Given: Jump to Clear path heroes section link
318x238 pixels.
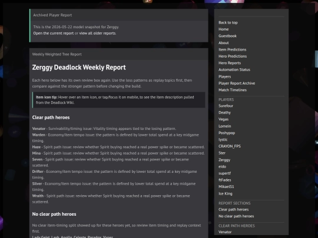Looking at the screenshot, I should click(233, 210).
